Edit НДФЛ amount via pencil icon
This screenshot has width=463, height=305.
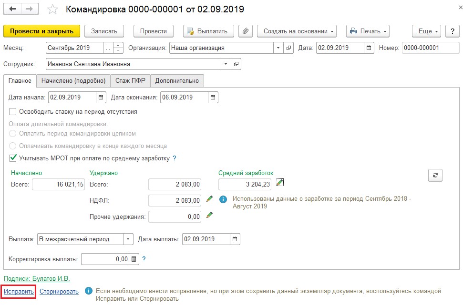click(x=209, y=198)
